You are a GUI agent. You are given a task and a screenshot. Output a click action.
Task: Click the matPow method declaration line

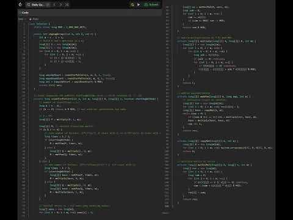(x=214, y=97)
